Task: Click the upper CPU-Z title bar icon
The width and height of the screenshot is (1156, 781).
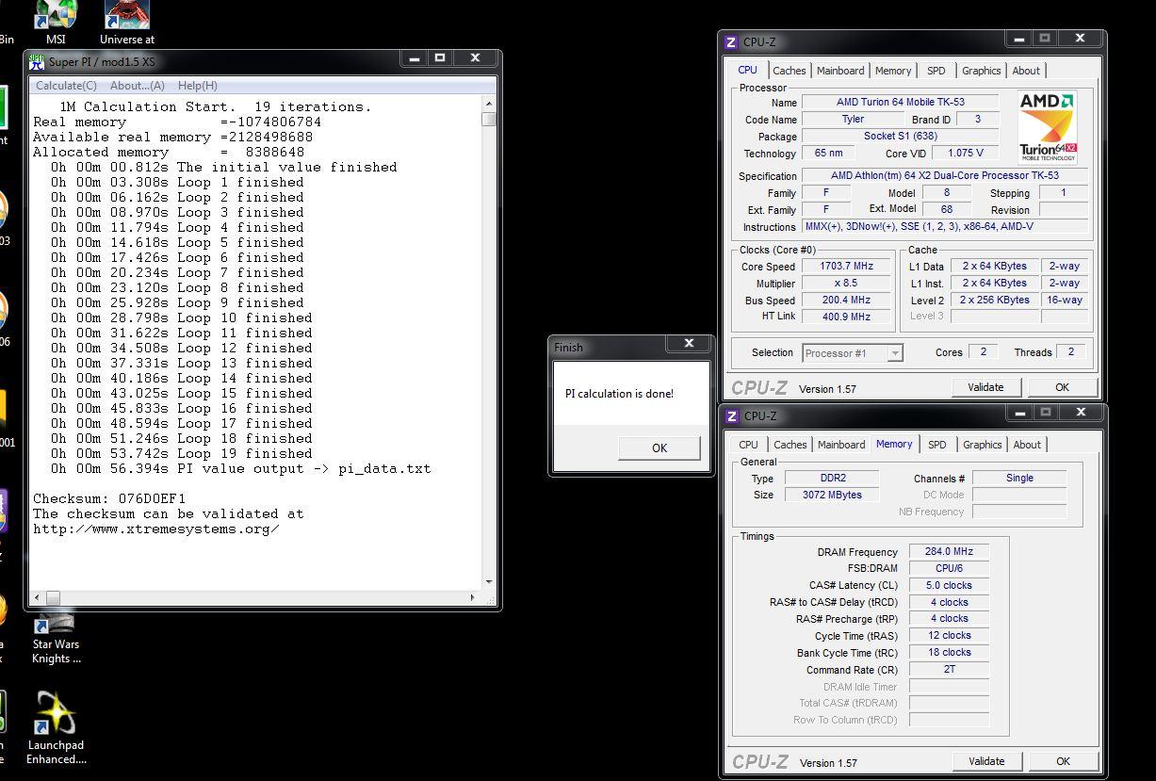Action: [731, 42]
